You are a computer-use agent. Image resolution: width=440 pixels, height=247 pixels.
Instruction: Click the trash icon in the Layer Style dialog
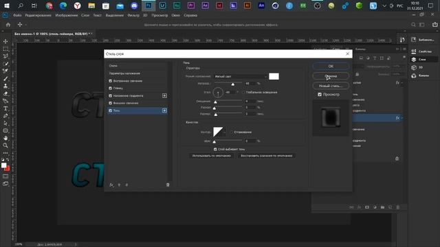click(x=168, y=185)
